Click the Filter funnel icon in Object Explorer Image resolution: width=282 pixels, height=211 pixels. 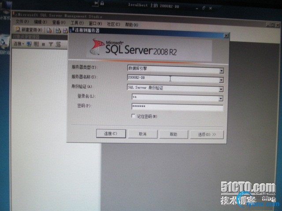[51, 44]
